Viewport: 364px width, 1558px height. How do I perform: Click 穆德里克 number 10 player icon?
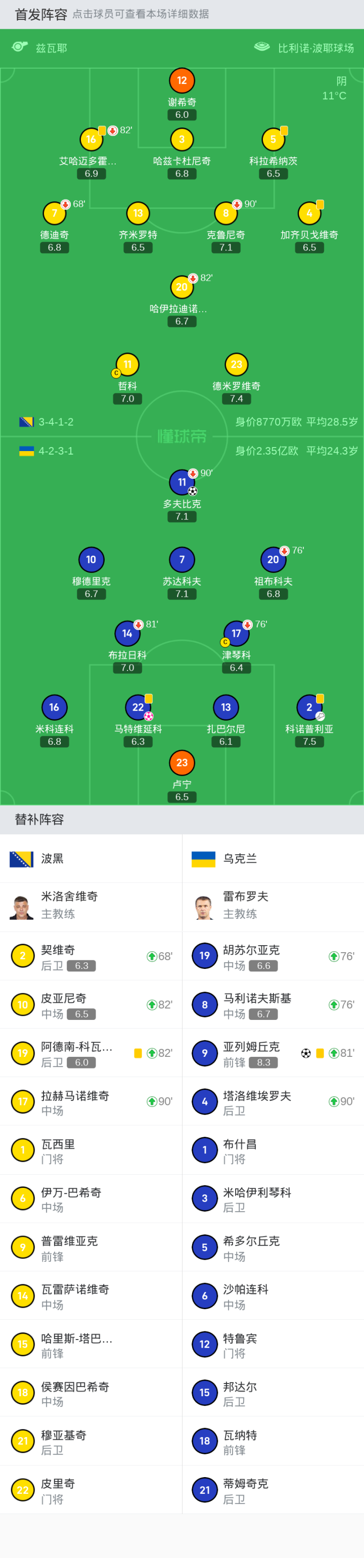pyautogui.click(x=92, y=559)
